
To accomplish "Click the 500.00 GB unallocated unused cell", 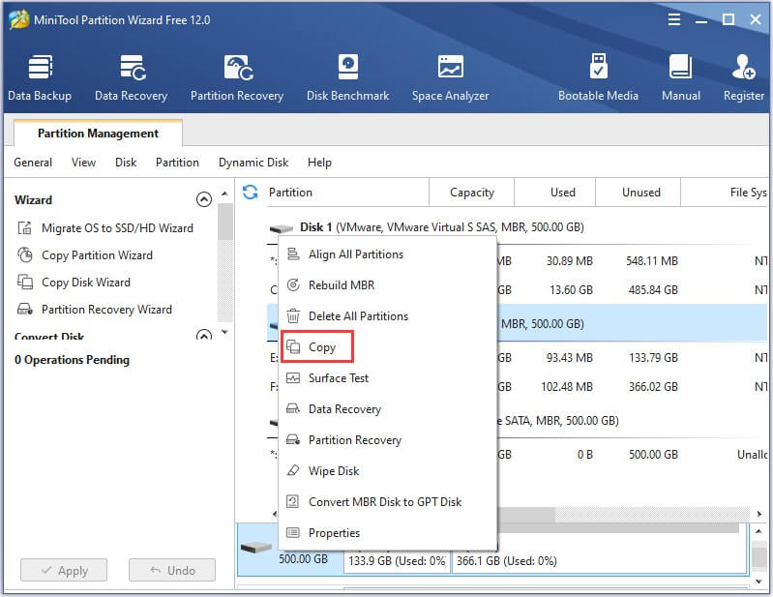I will [653, 454].
